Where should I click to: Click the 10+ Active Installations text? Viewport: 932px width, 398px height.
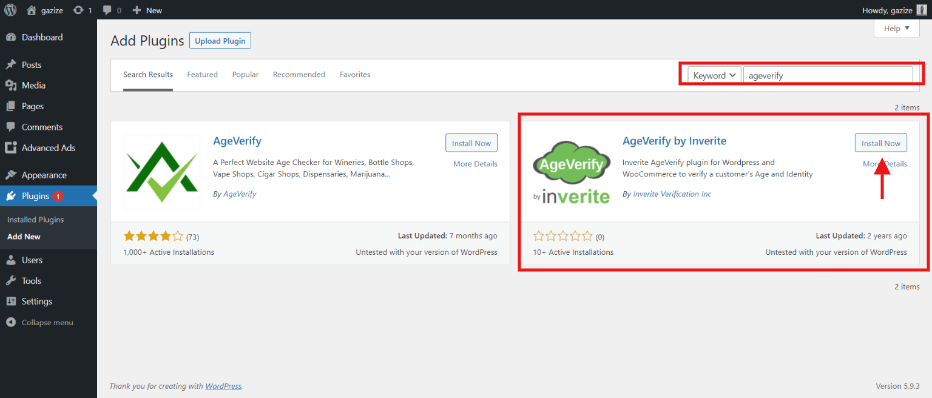(x=573, y=252)
